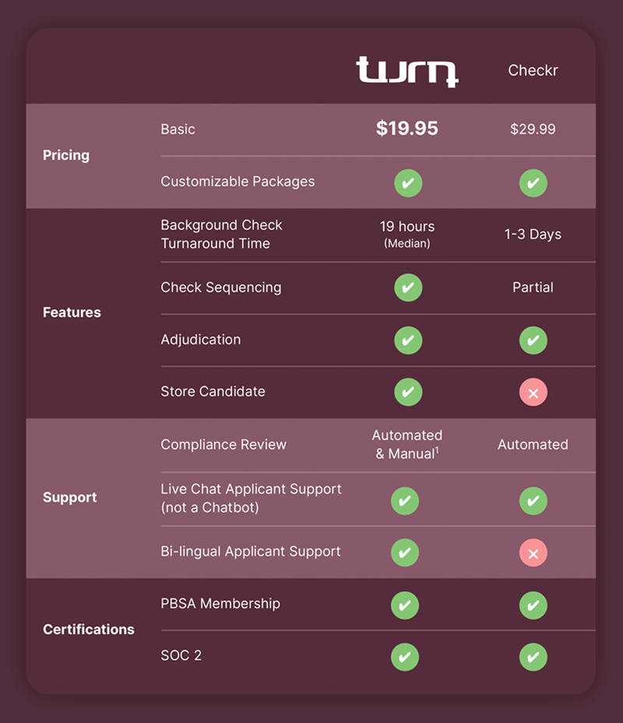Viewport: 623px width, 723px height.
Task: Click Checkr's PBSA Membership green checkmark
Action: click(533, 605)
